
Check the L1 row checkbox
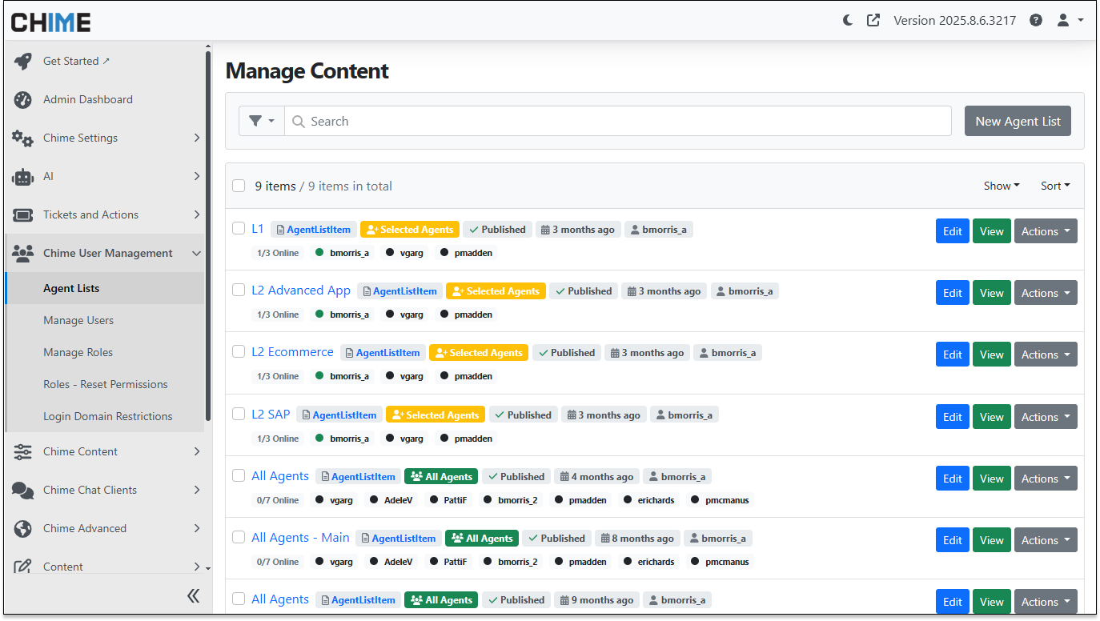pyautogui.click(x=239, y=228)
